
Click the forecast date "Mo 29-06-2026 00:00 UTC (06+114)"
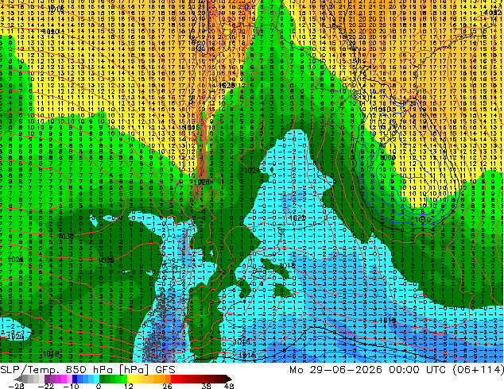pos(397,370)
